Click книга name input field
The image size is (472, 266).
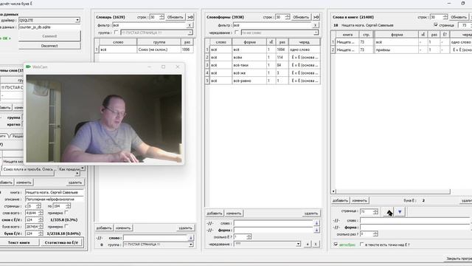[x=55, y=192]
